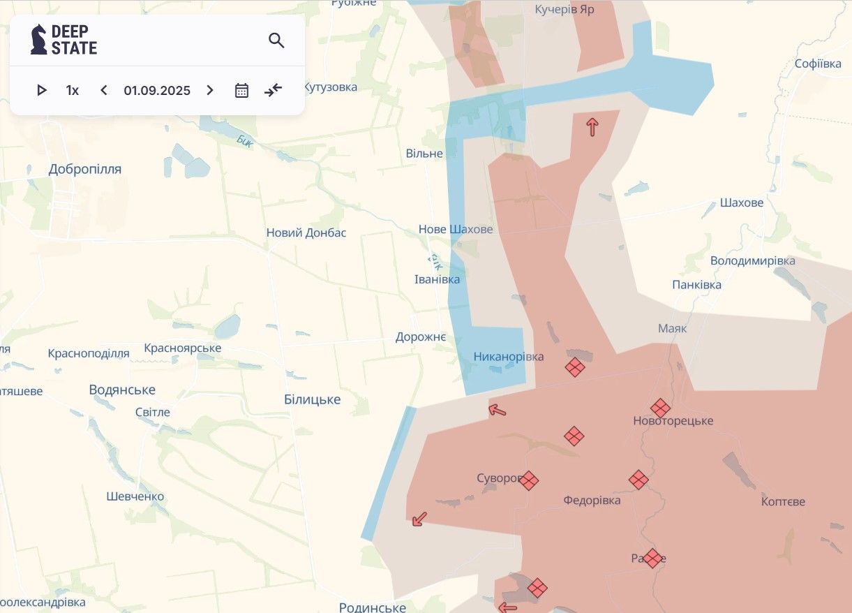Select the unit marker above Федорівка

click(638, 480)
